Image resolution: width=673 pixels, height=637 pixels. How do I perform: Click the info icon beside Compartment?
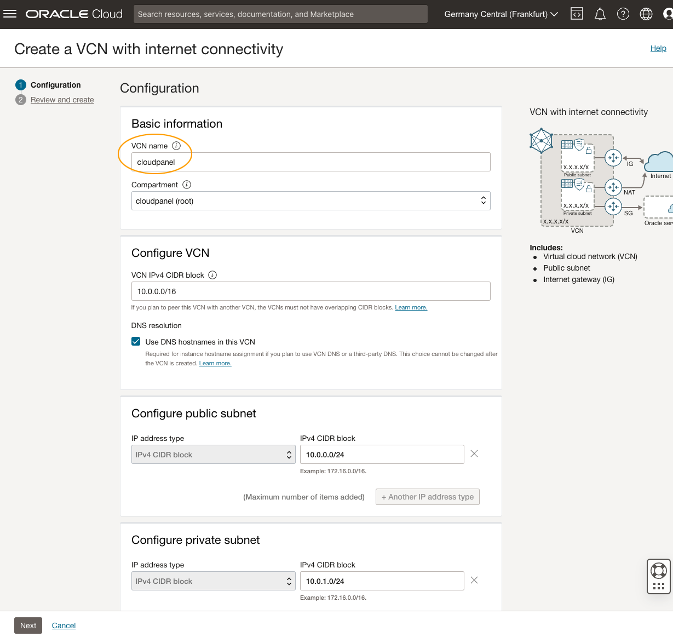tap(187, 185)
